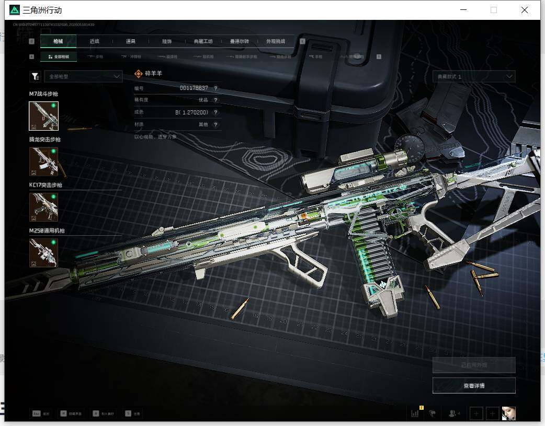The height and width of the screenshot is (426, 545).
Task: Click the help icon next to 稀有度
Action: pyautogui.click(x=215, y=100)
